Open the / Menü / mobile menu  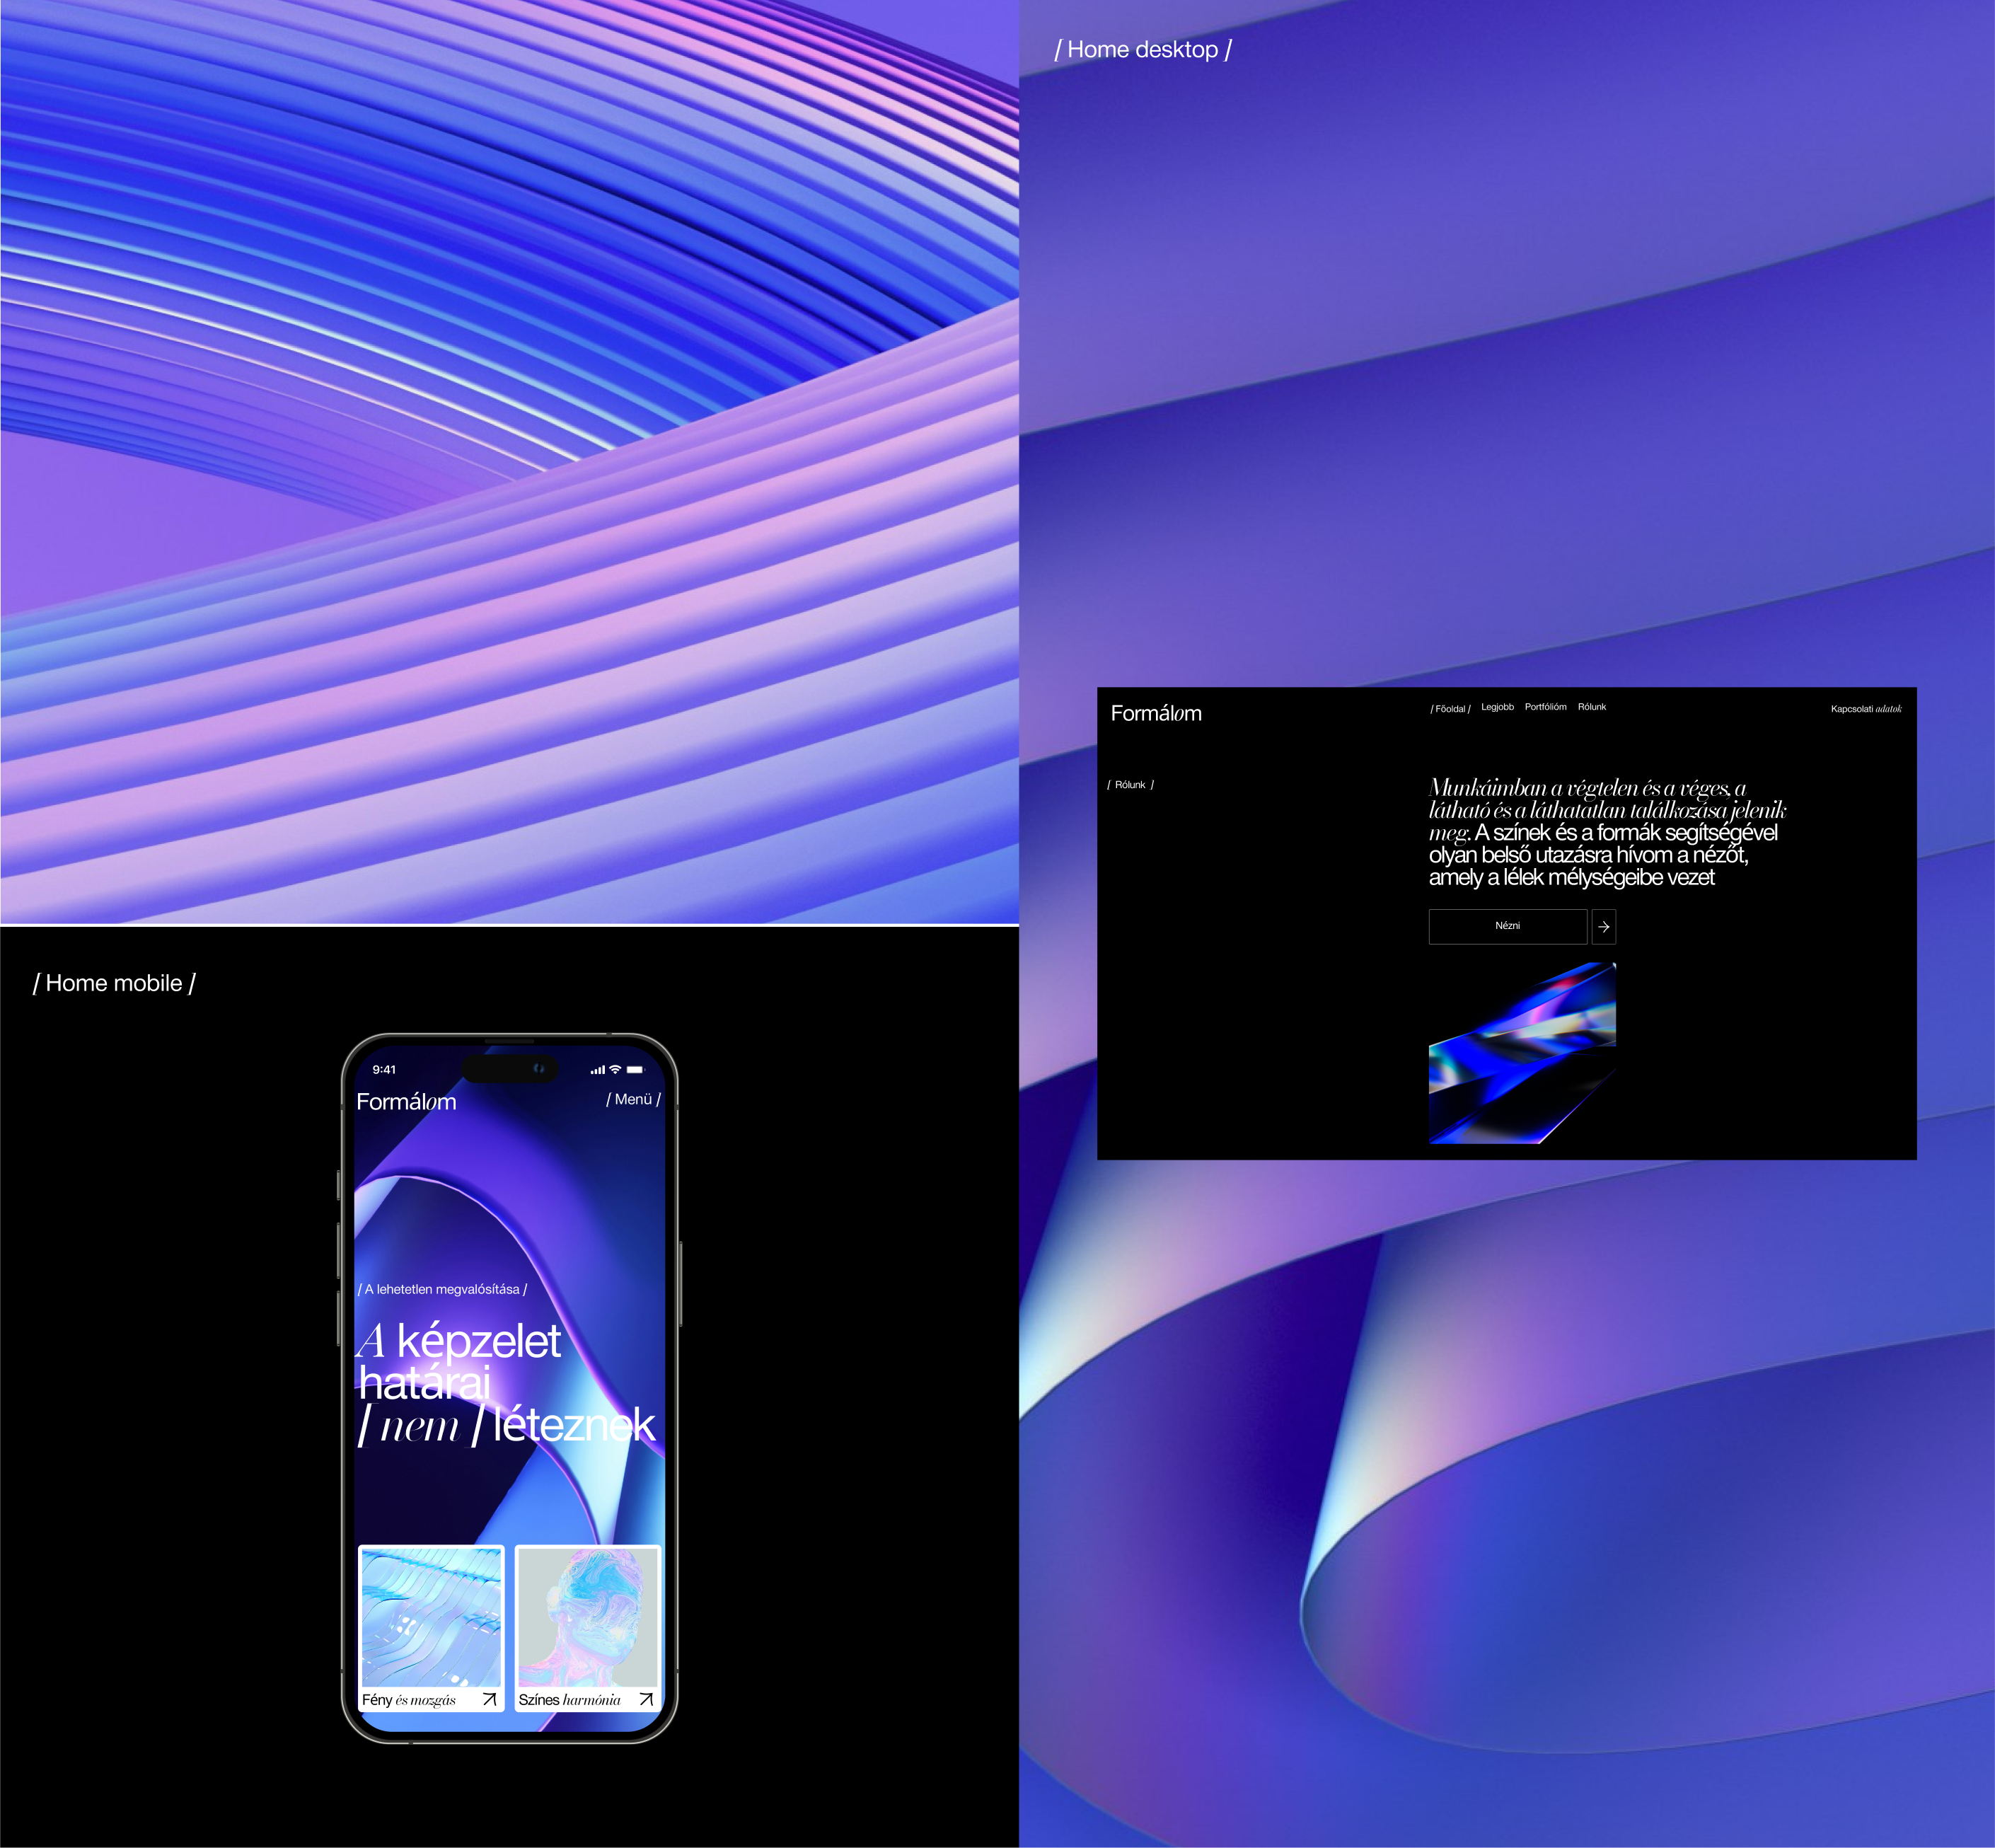click(633, 1099)
